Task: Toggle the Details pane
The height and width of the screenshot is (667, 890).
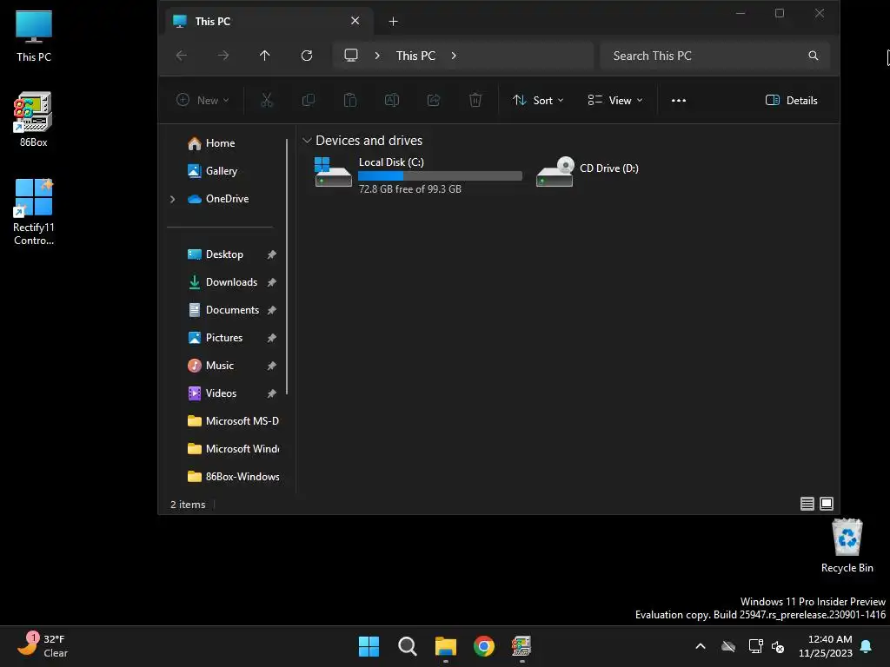Action: pos(792,101)
